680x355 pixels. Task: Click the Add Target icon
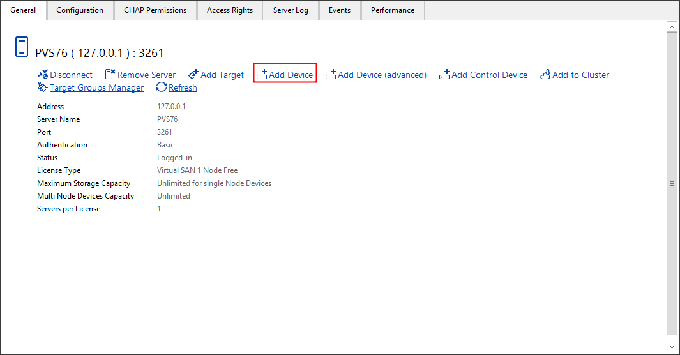point(193,75)
